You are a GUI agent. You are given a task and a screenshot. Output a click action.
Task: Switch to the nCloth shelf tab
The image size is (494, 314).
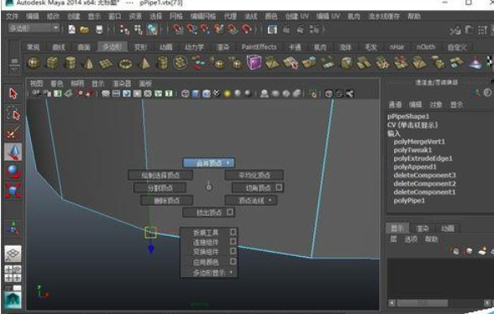(x=426, y=47)
